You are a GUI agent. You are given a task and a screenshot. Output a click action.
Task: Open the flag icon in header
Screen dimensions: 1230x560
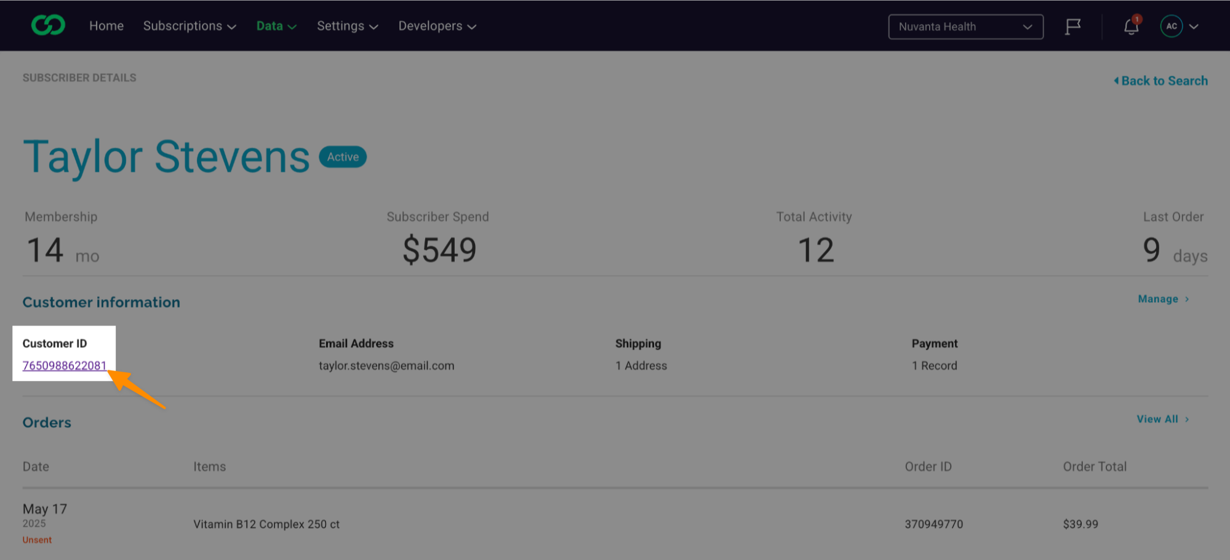[x=1072, y=26]
